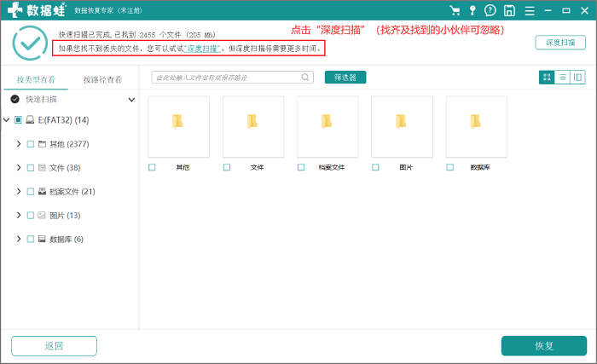This screenshot has height=364, width=597.
Task: Check the 数据库 (6) tree checkbox
Action: 31,239
